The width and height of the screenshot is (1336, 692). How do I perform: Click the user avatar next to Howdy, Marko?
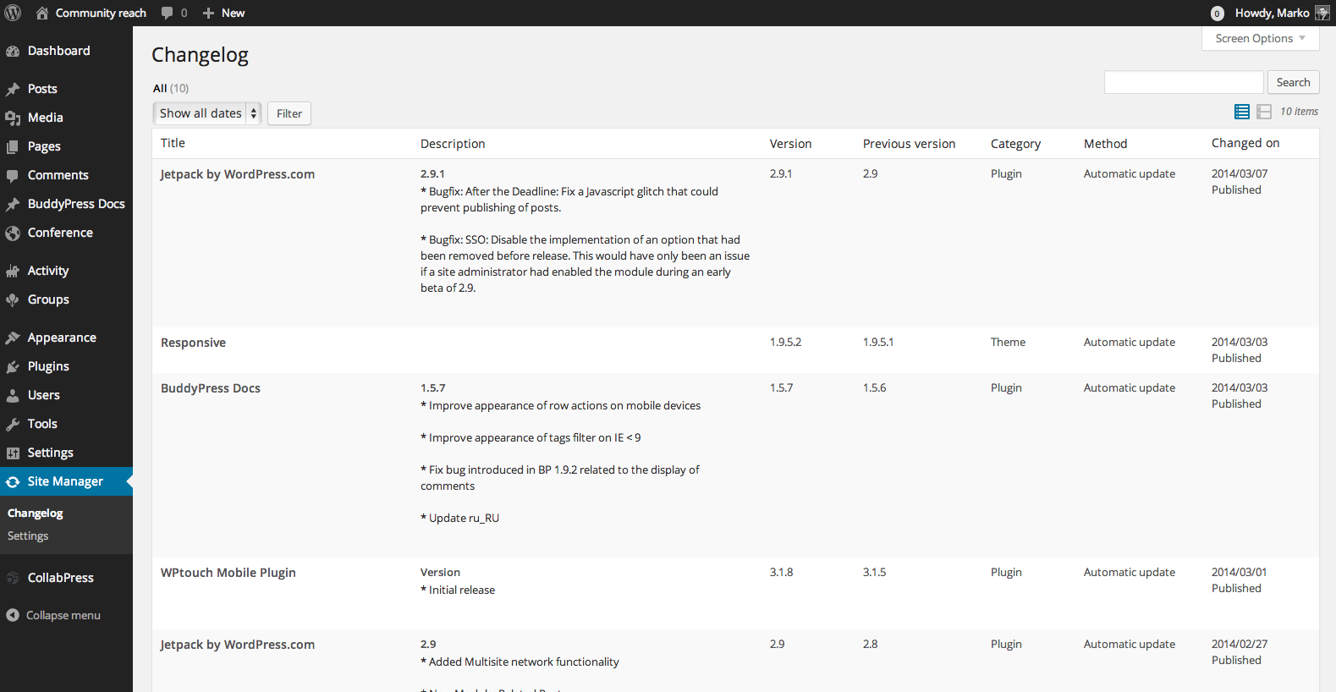pos(1322,13)
